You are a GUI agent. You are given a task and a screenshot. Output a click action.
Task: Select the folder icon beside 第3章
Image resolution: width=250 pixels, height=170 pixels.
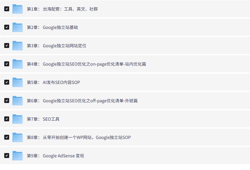17,45
